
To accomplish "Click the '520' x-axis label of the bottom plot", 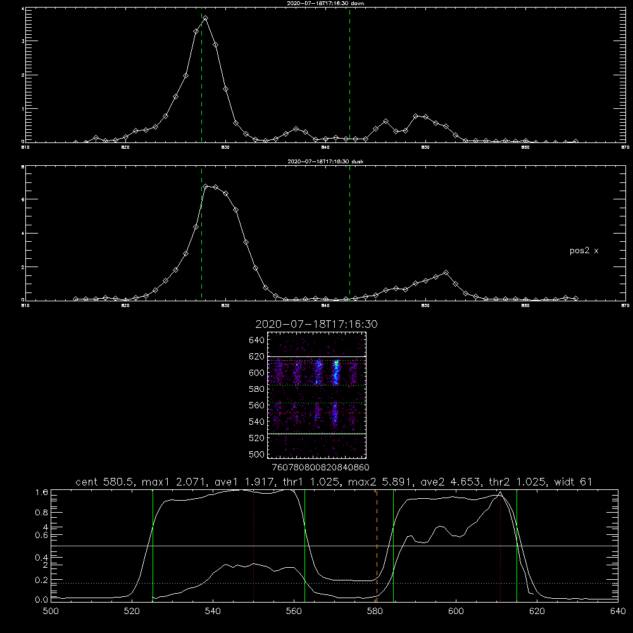I will [x=132, y=611].
